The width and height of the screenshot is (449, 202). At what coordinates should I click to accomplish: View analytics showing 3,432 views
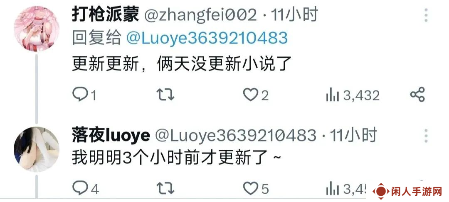353,95
